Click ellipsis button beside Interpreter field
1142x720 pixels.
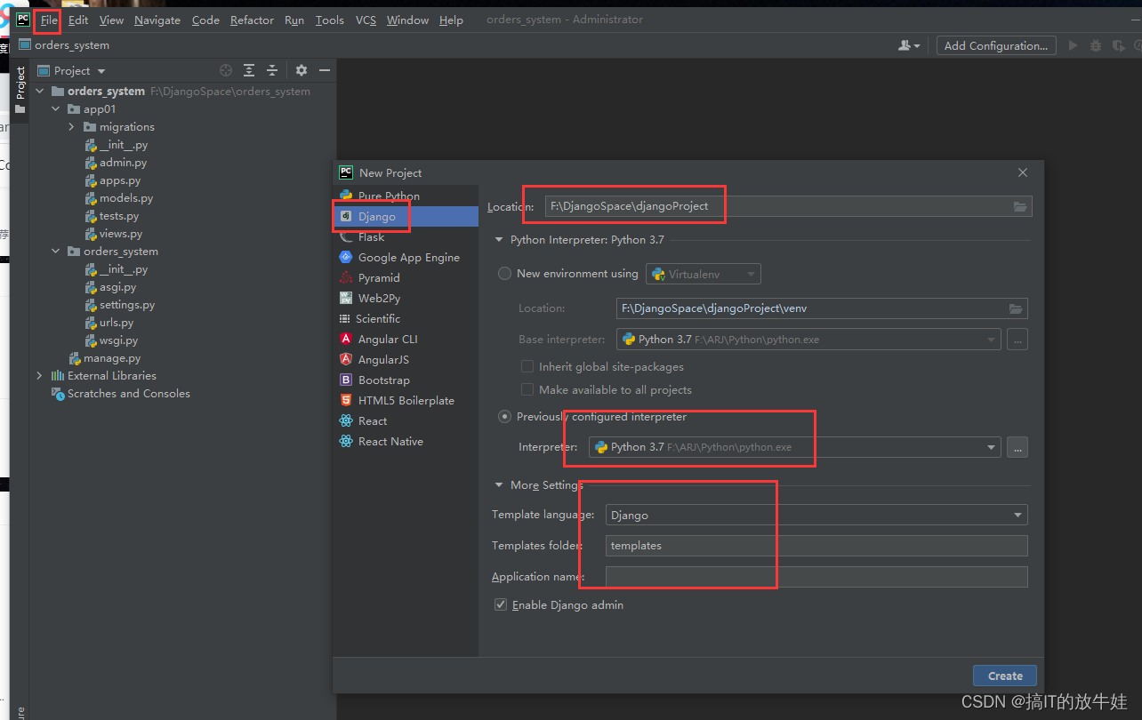pos(1017,447)
